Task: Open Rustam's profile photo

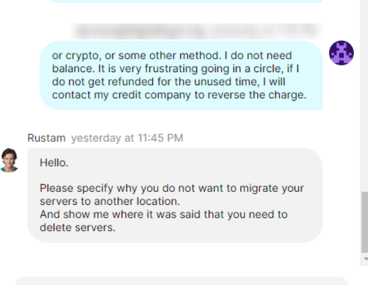Action: (9, 160)
